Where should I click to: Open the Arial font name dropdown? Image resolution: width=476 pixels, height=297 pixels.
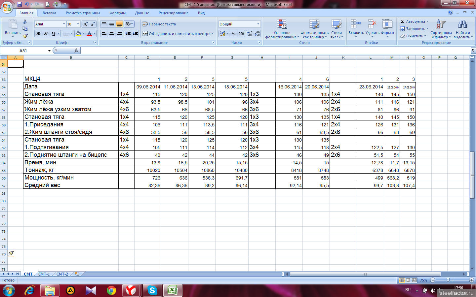(x=64, y=24)
